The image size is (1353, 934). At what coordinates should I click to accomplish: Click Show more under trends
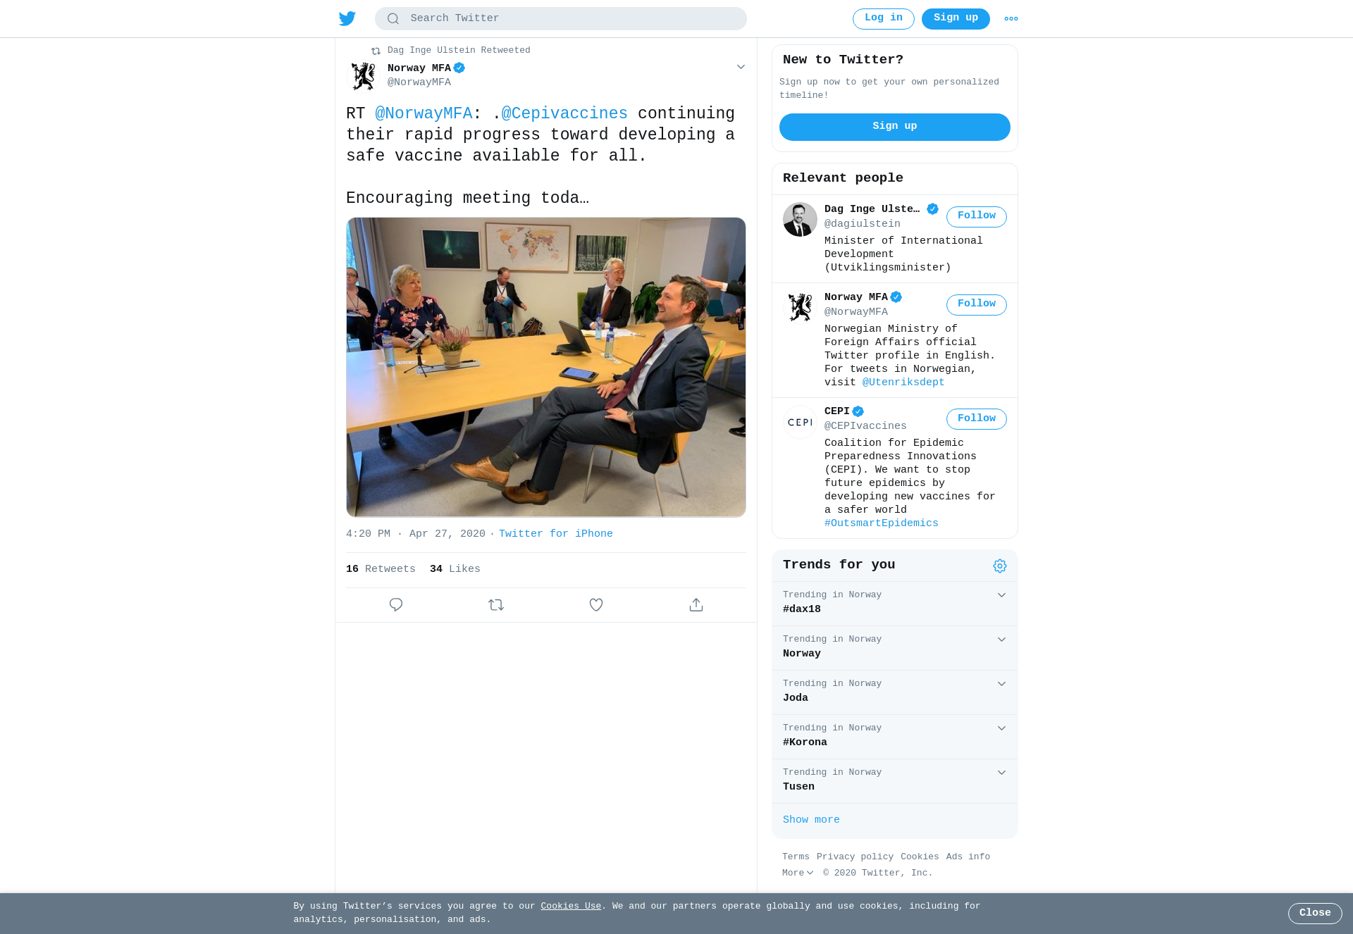811,820
